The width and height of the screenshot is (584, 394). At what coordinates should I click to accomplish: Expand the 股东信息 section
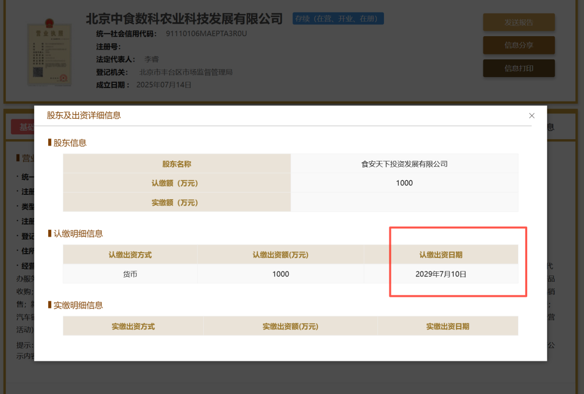pyautogui.click(x=67, y=142)
